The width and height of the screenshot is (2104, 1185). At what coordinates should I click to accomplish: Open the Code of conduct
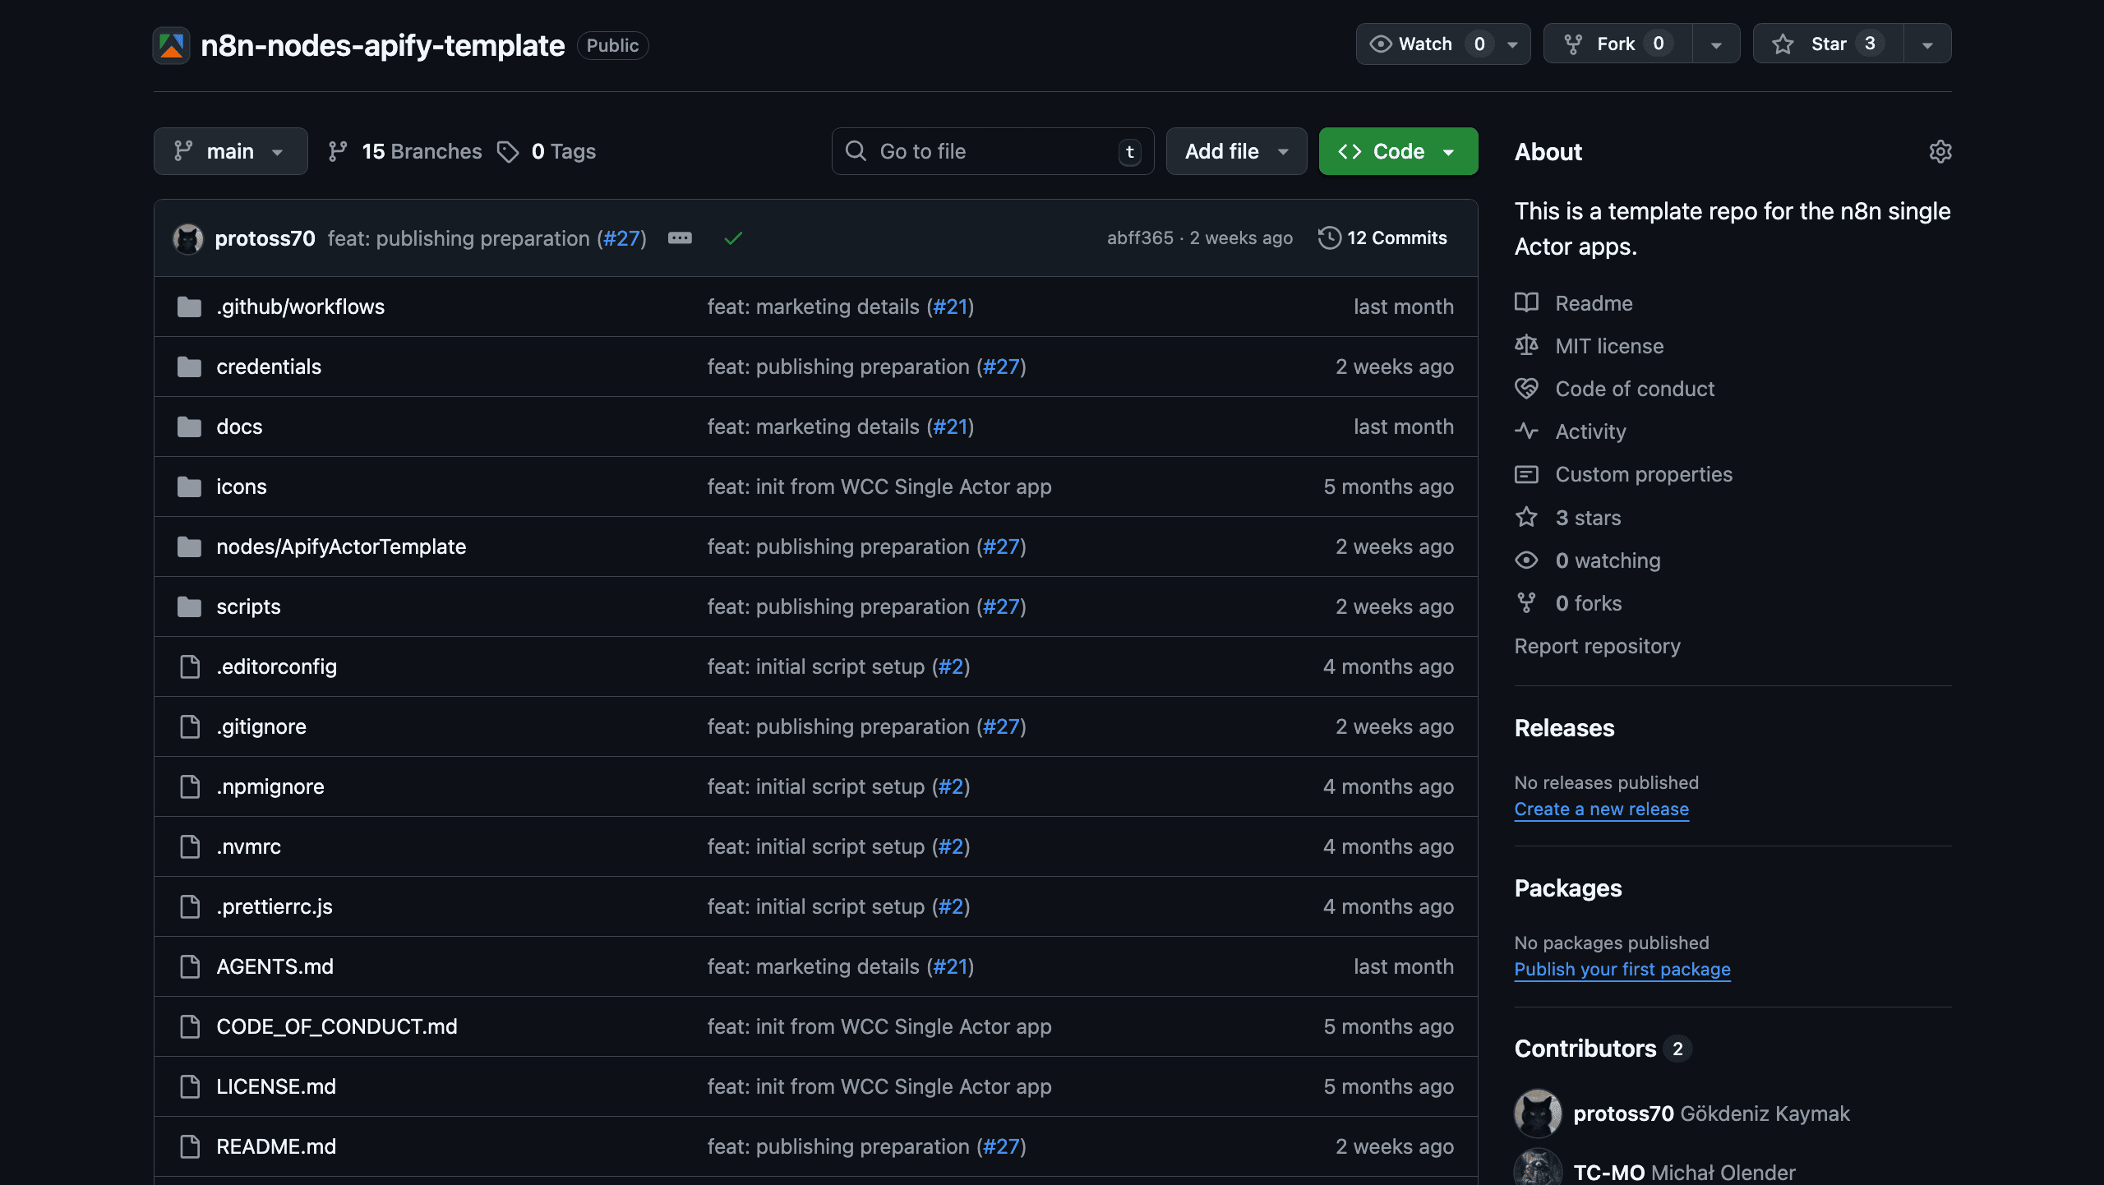(1634, 389)
